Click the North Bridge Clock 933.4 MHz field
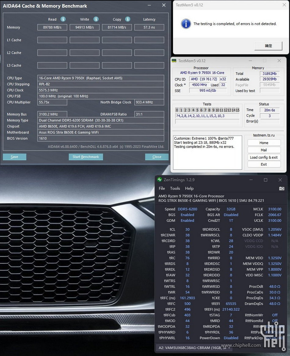This screenshot has width=290, height=356. pos(149,102)
